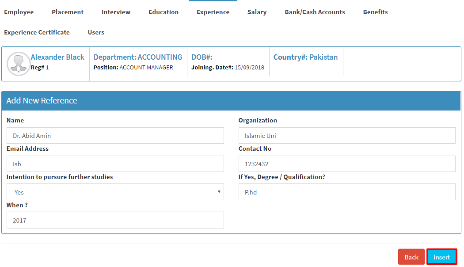Open the further studies intention dropdown
This screenshot has width=464, height=267.
tap(115, 192)
